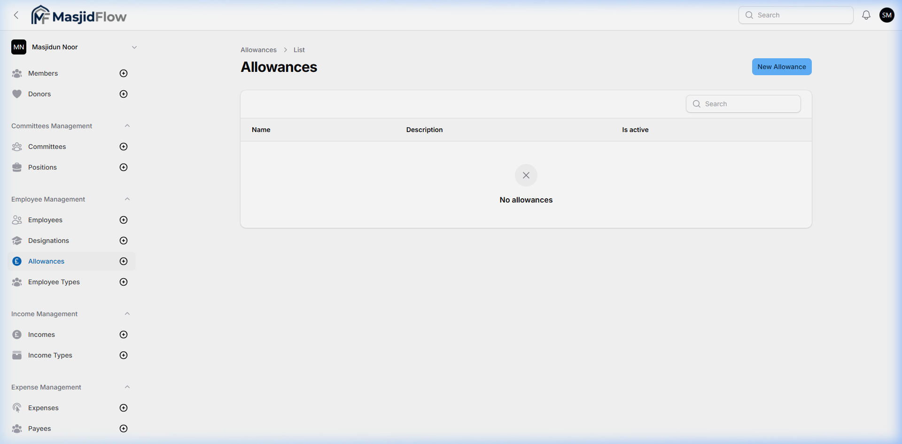Select the Expenses icon

pos(17,408)
